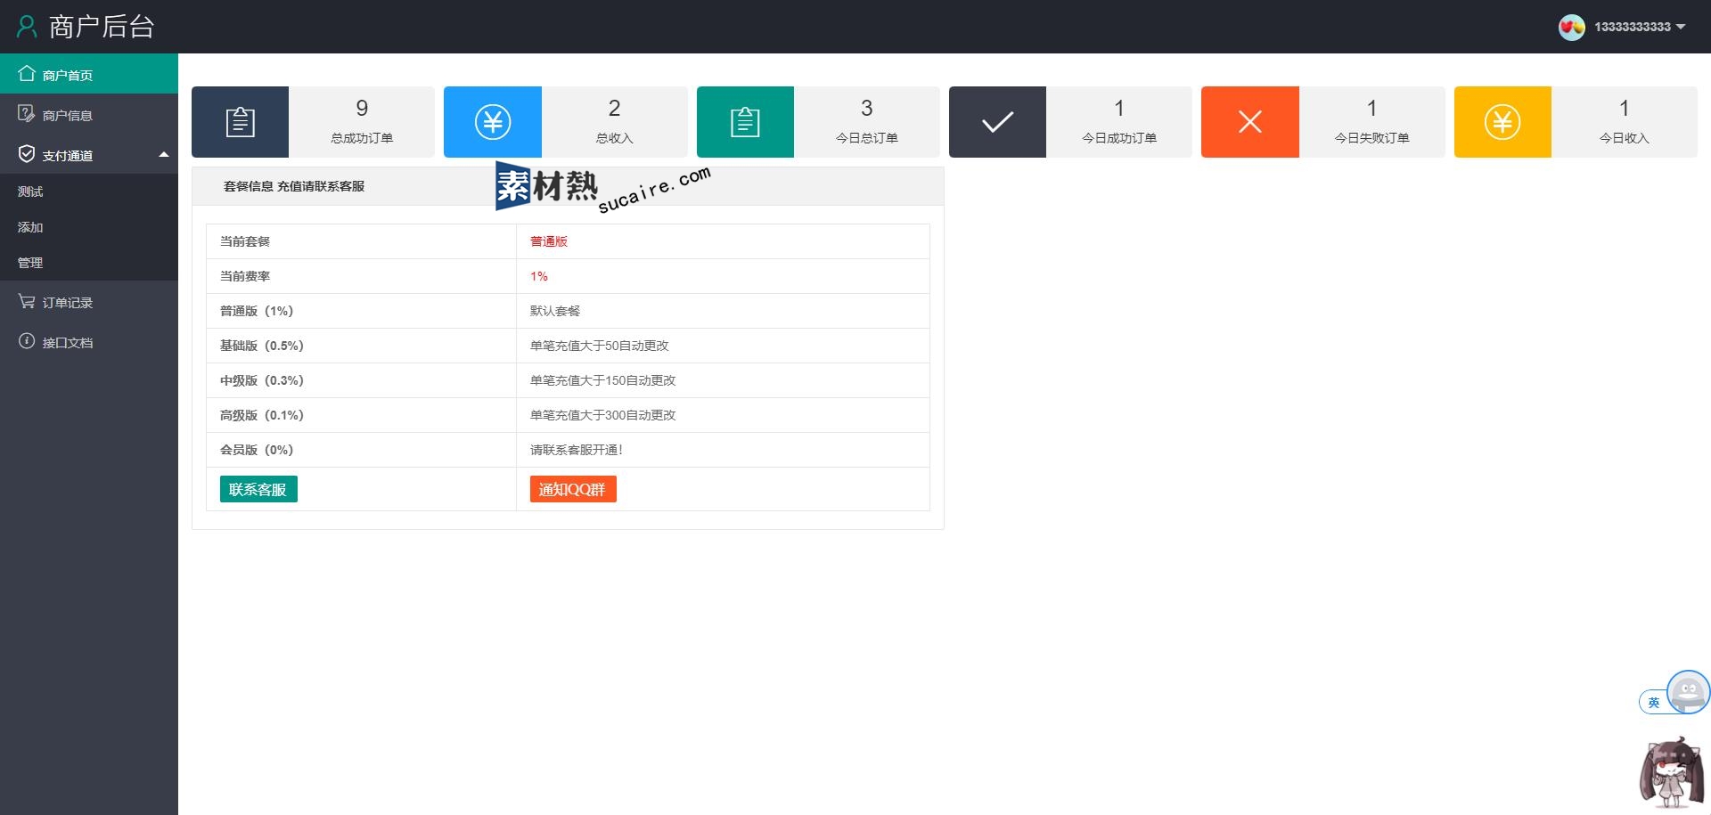The height and width of the screenshot is (815, 1711).
Task: Click the 套餐信息 充值请联系客服 panel header
Action: pos(568,186)
